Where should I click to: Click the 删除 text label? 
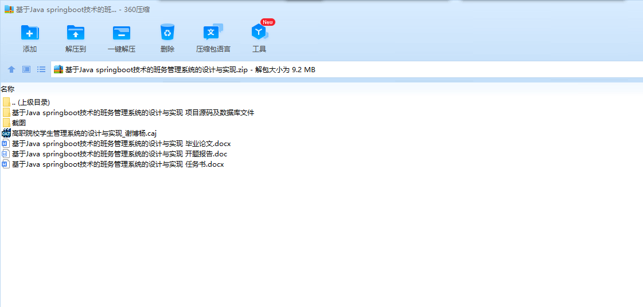point(167,49)
